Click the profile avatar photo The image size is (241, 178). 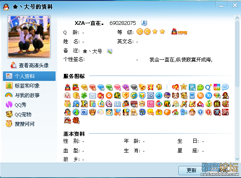point(29,37)
